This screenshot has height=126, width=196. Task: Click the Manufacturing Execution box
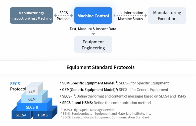pyautogui.click(x=167, y=16)
